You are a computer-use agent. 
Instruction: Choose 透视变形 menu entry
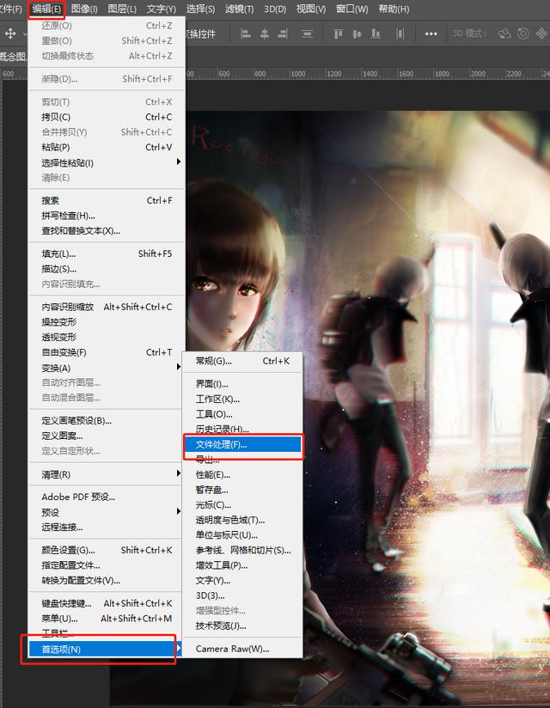[x=107, y=338]
